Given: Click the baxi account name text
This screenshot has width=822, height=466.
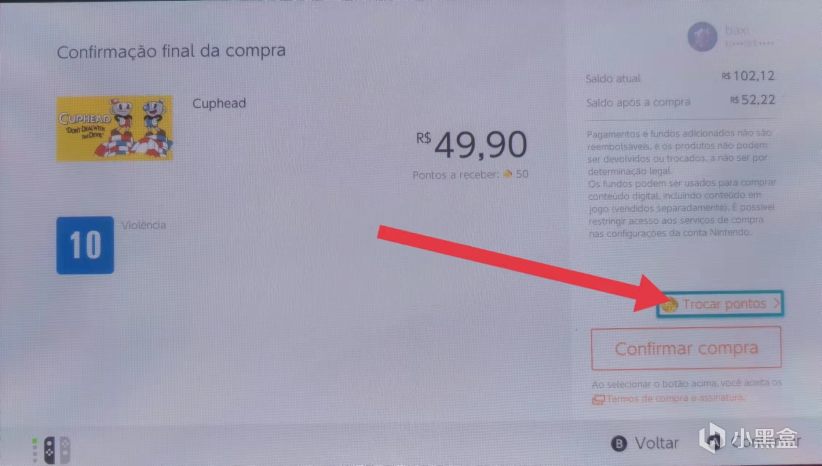Looking at the screenshot, I should pyautogui.click(x=737, y=30).
